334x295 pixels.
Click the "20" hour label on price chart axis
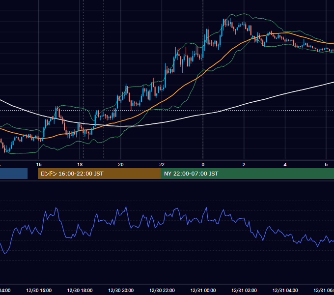pos(121,164)
